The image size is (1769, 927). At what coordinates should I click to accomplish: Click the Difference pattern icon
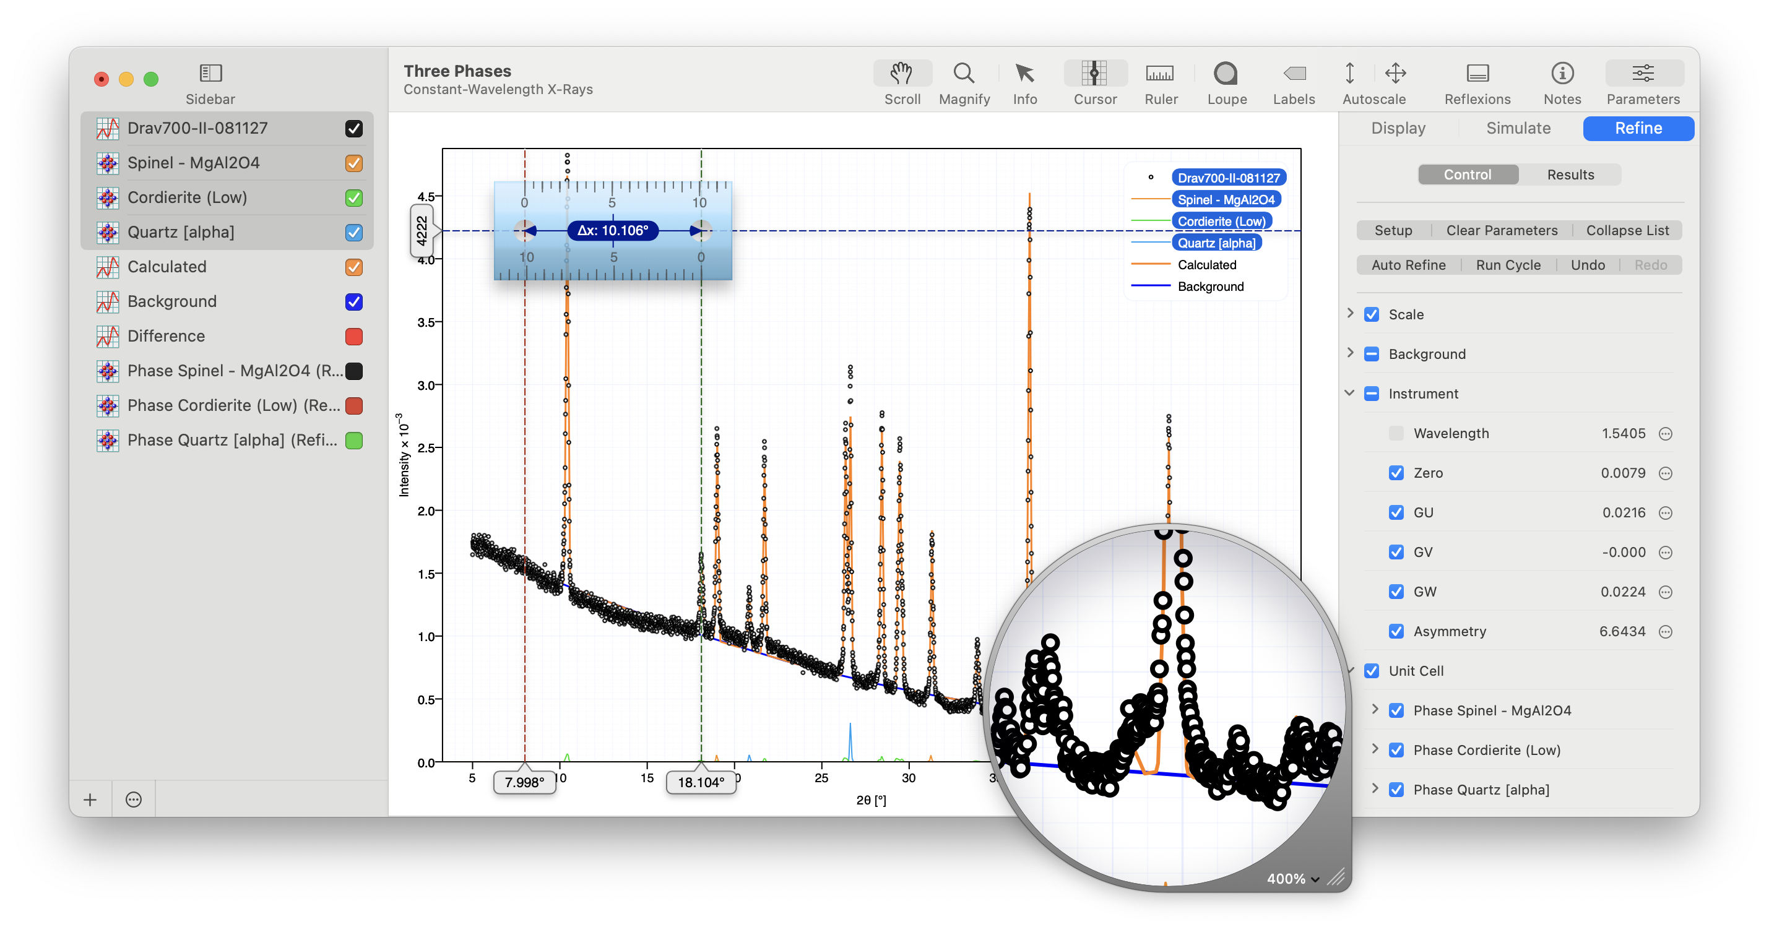click(107, 336)
